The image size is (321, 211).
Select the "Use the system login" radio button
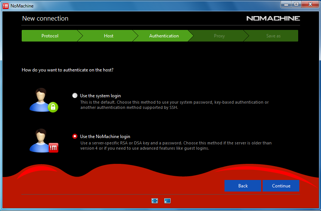click(75, 95)
